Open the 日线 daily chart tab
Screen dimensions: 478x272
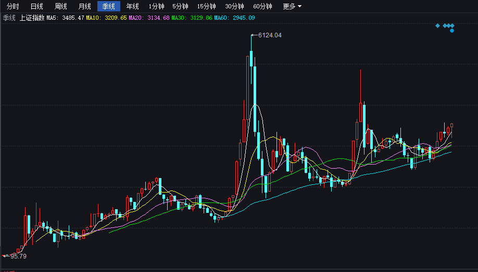coord(36,6)
